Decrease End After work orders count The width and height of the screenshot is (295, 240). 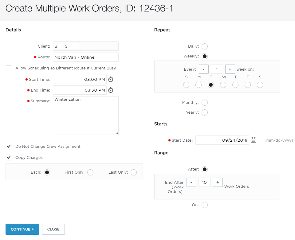click(191, 182)
